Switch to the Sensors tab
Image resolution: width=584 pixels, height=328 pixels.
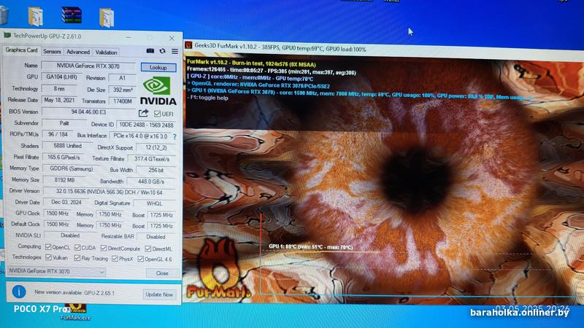click(52, 52)
